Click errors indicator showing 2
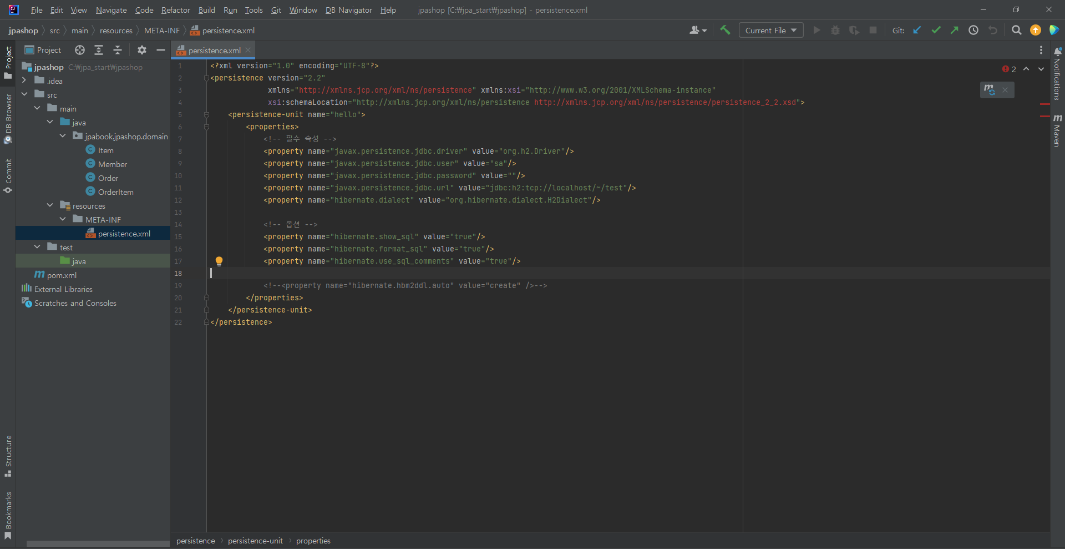The height and width of the screenshot is (549, 1065). (1009, 69)
